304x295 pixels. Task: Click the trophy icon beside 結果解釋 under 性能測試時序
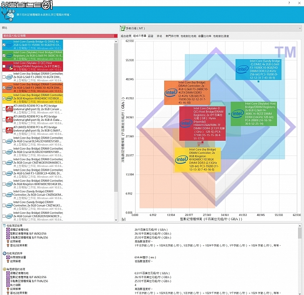pyautogui.click(x=8, y=261)
